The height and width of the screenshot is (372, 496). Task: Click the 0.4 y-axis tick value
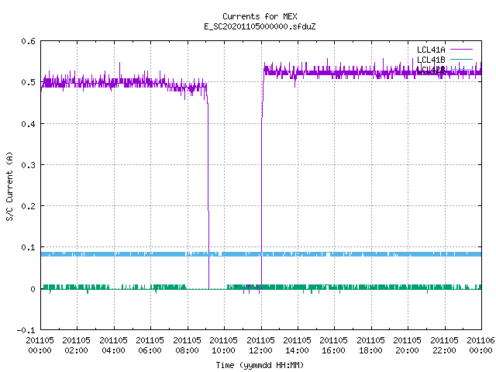[x=28, y=124]
